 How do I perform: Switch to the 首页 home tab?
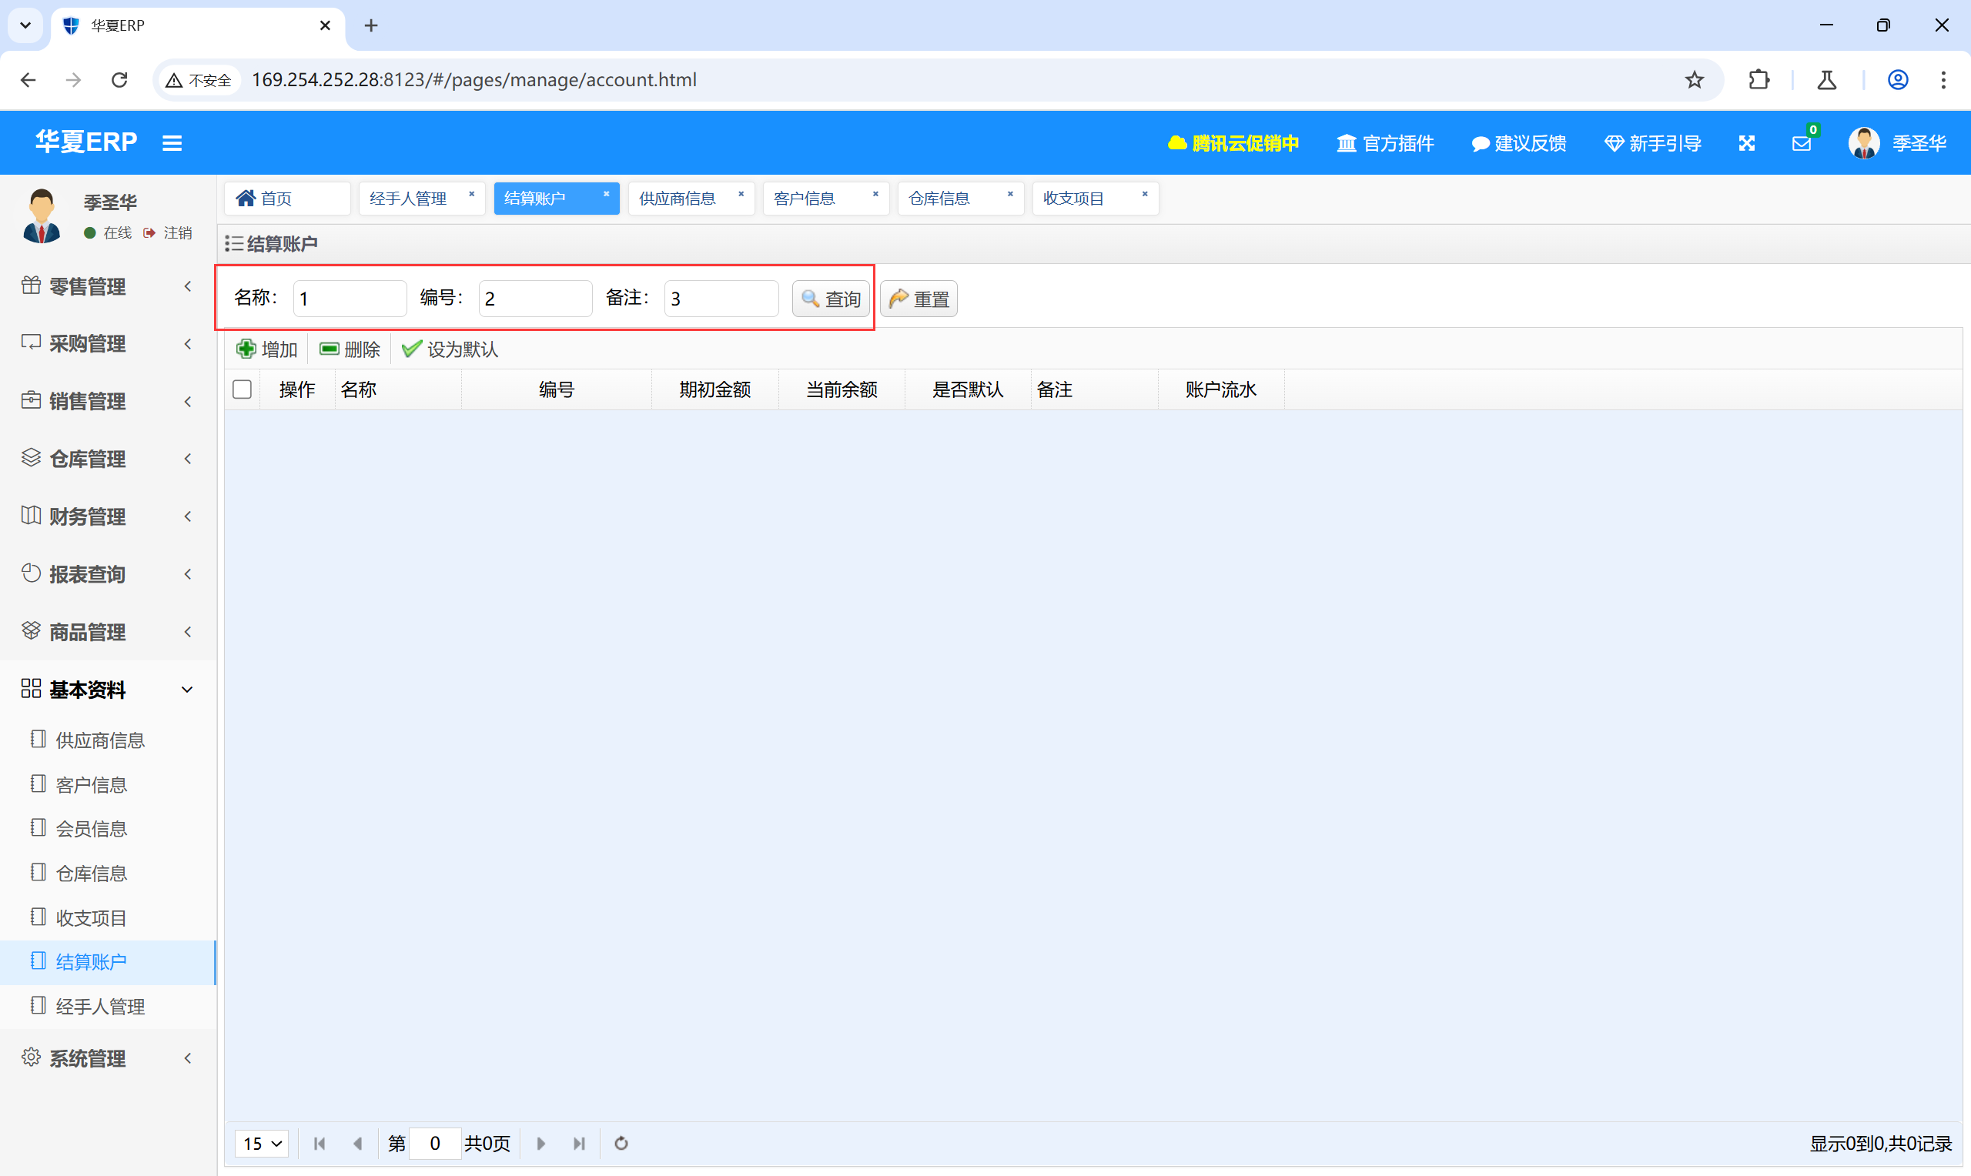[x=275, y=198]
